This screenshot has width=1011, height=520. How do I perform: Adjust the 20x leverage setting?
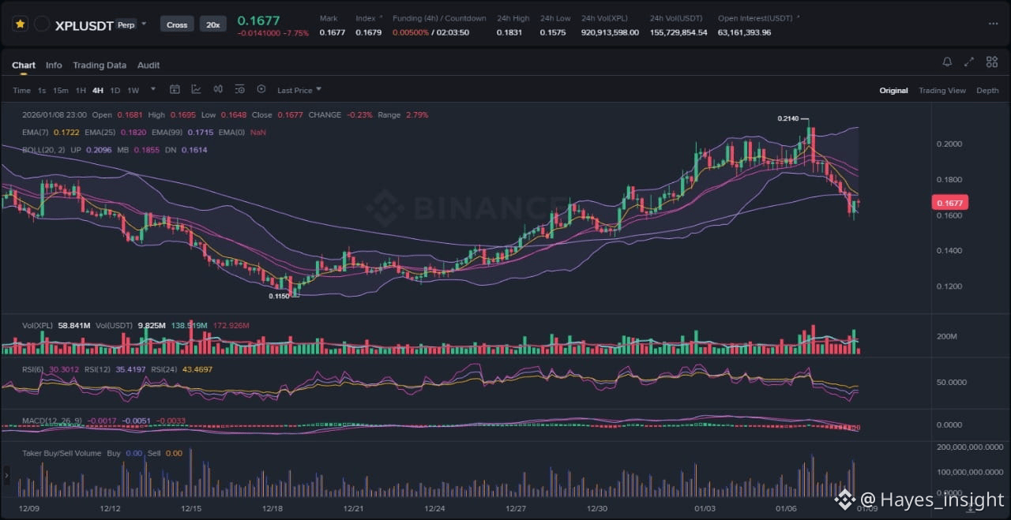[x=212, y=24]
